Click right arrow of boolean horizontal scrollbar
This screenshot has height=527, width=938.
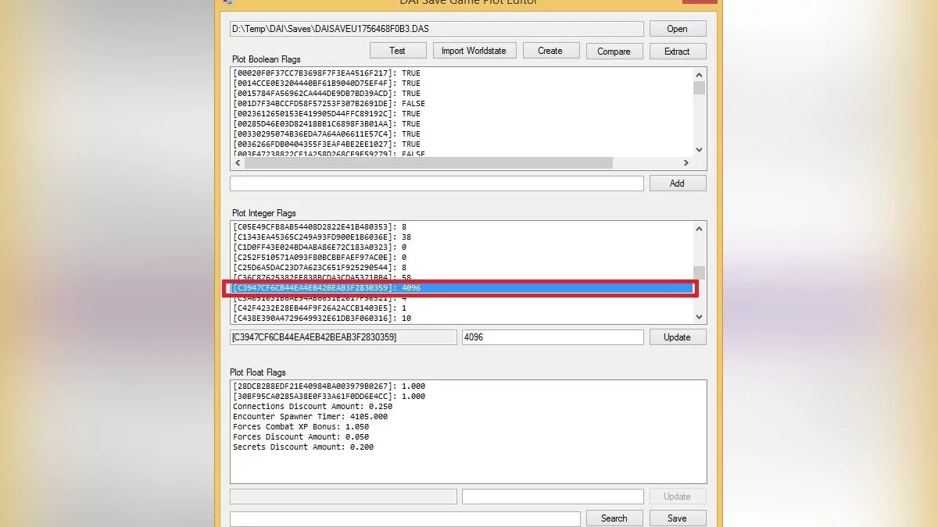click(x=686, y=163)
